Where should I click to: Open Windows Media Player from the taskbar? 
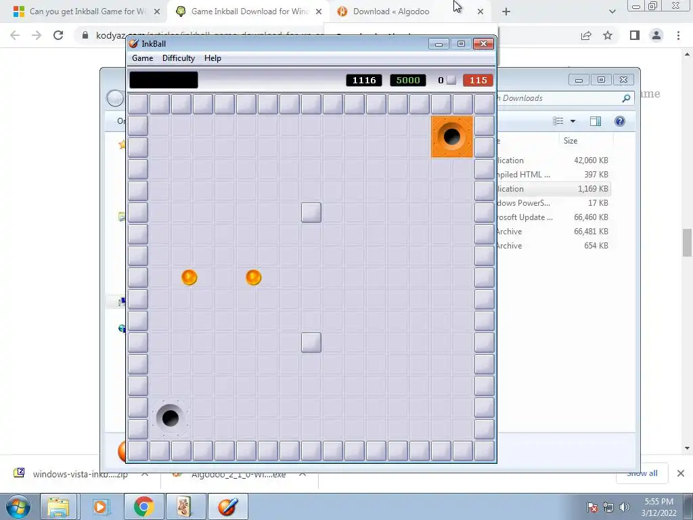(x=100, y=506)
